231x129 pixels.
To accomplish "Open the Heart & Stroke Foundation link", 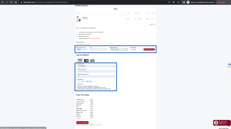I will 95,38.
